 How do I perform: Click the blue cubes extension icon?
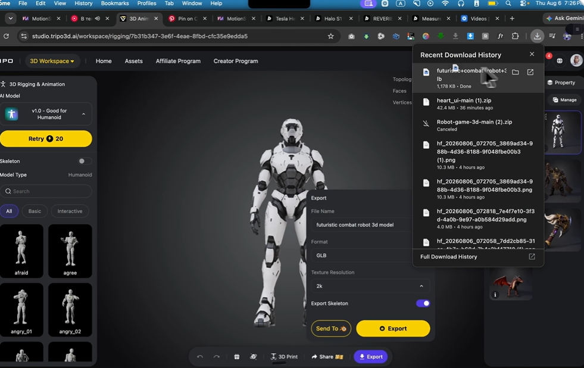(396, 36)
